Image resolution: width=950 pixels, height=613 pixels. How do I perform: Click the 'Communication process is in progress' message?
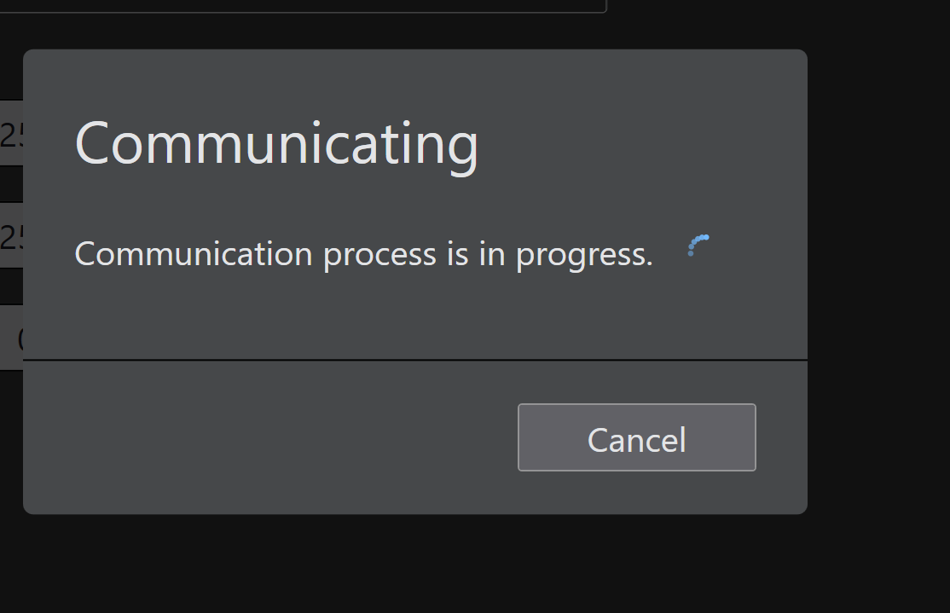point(363,254)
